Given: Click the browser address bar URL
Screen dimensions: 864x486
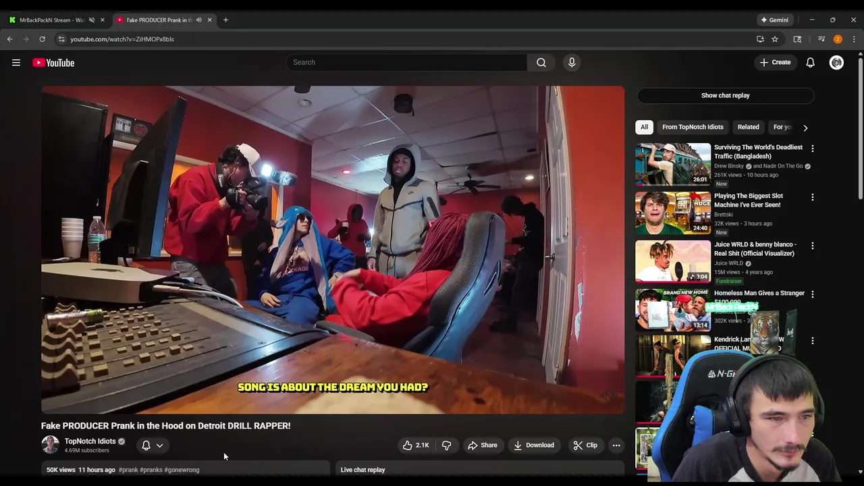Looking at the screenshot, I should point(122,39).
